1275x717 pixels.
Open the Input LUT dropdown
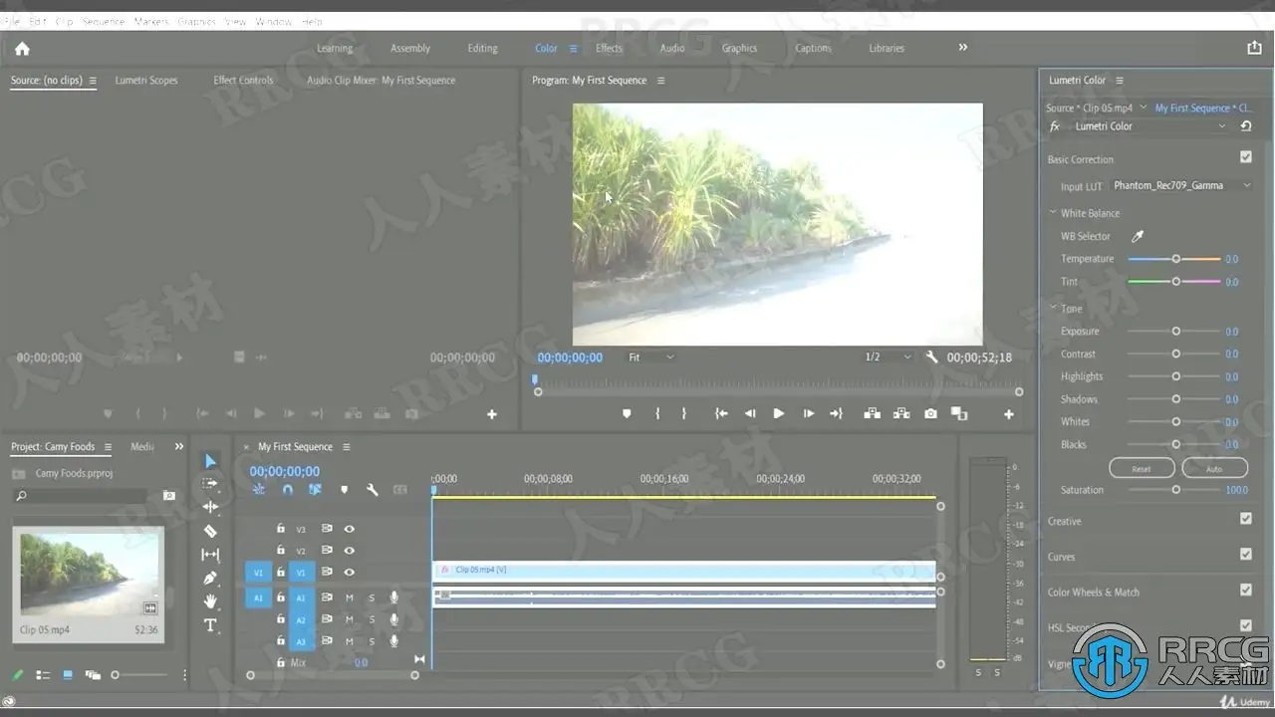click(1181, 186)
